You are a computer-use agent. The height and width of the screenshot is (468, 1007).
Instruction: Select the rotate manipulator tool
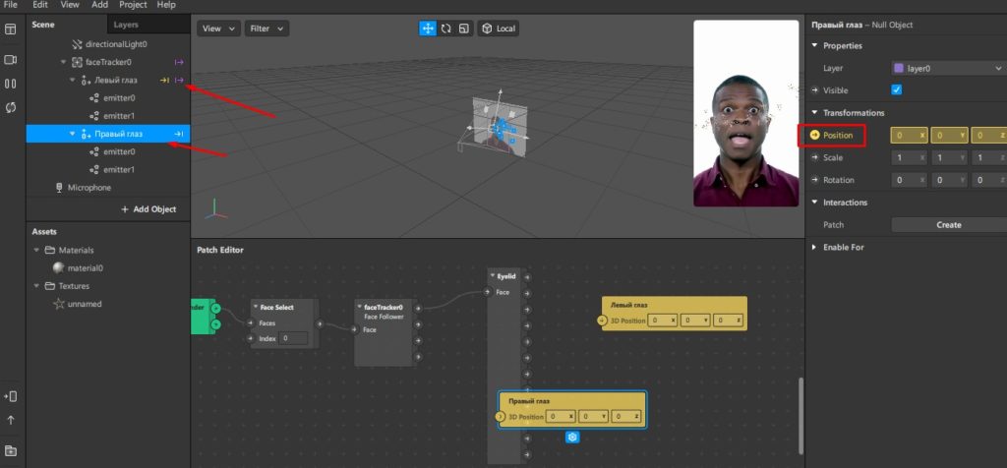tap(446, 29)
